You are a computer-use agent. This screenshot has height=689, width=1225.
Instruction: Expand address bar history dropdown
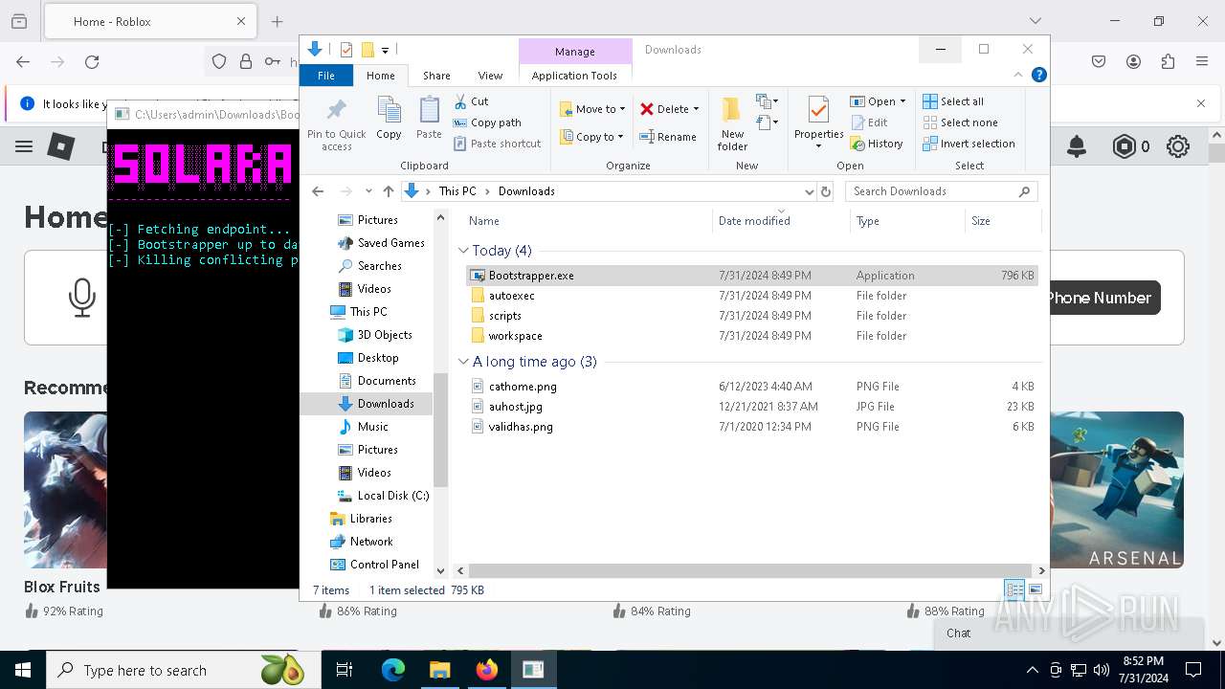(x=810, y=191)
